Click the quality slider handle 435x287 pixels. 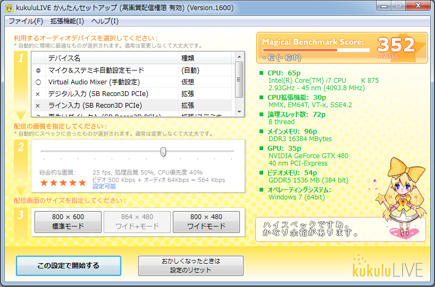point(163,152)
